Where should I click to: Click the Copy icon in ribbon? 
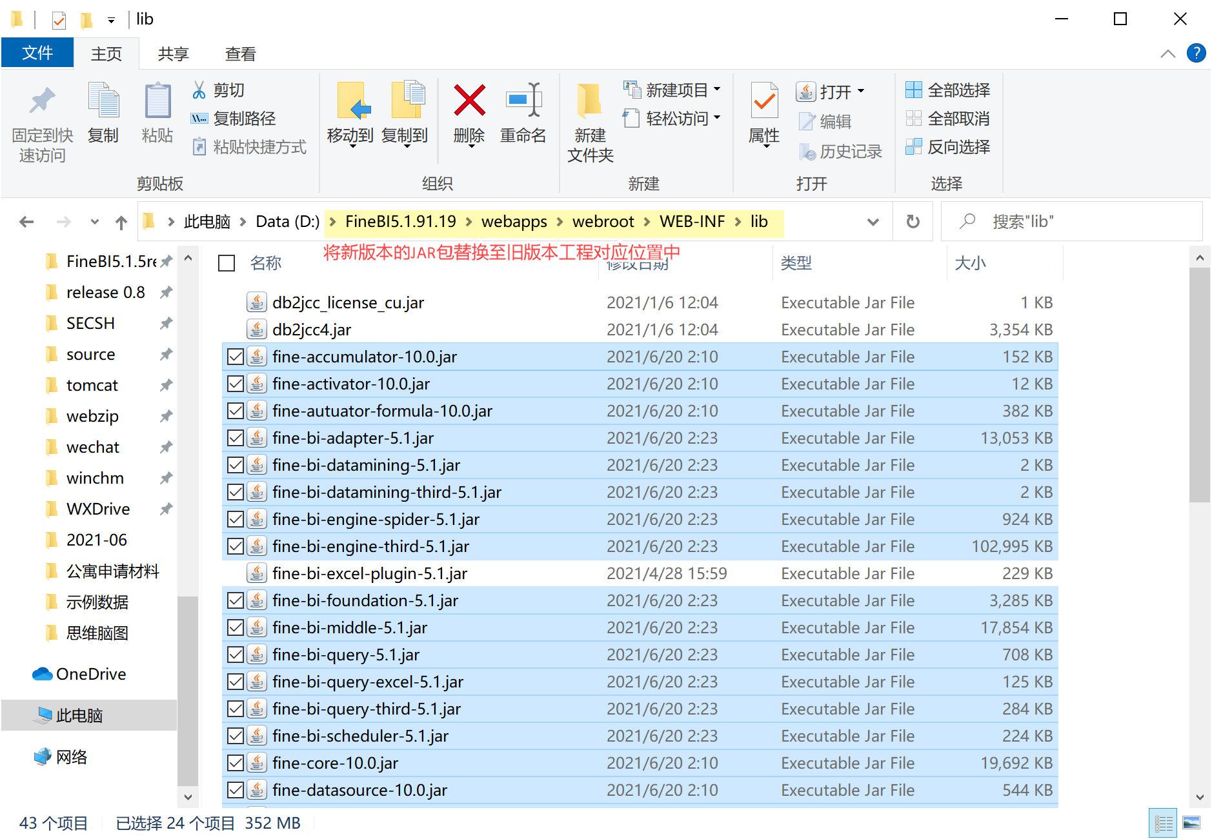(103, 101)
